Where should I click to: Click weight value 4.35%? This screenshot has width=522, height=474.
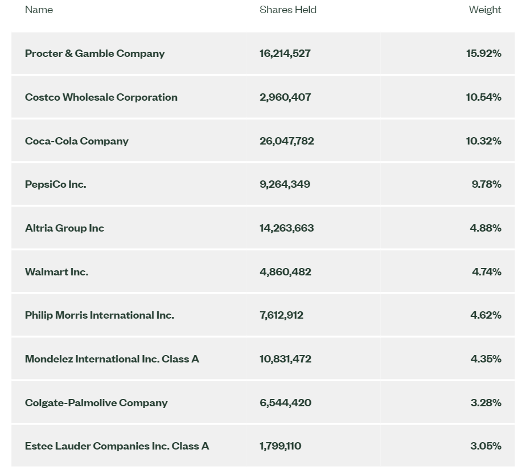coord(486,359)
